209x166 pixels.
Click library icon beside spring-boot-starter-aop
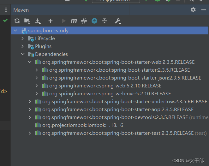point(38,109)
